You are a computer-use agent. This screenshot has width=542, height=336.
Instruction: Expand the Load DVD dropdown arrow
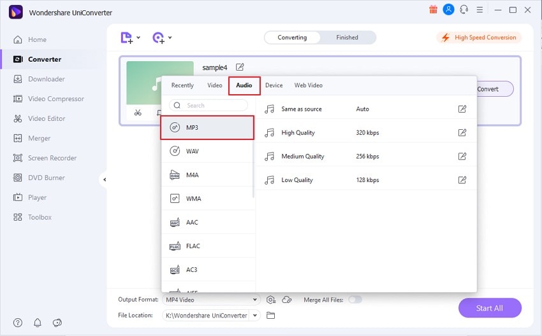(170, 38)
